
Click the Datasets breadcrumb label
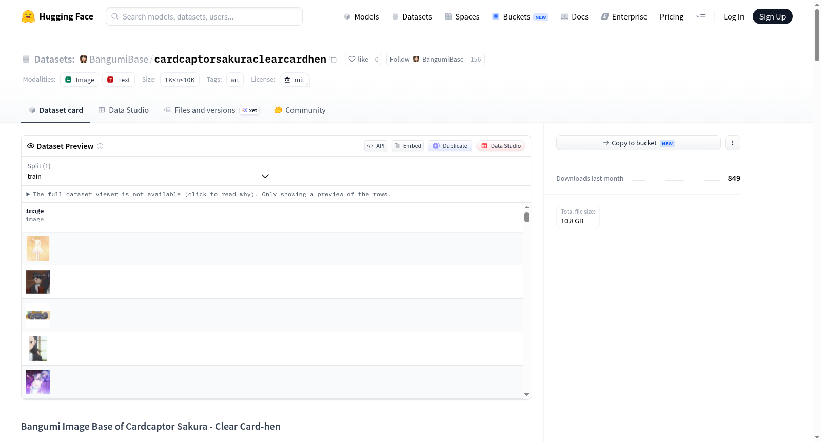(x=54, y=59)
